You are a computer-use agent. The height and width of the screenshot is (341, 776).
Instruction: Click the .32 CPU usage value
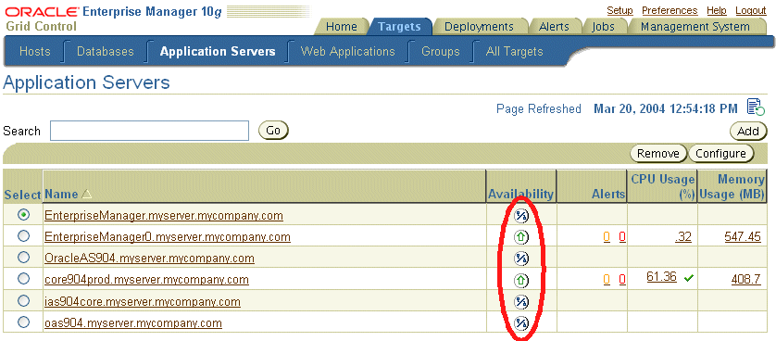(683, 237)
